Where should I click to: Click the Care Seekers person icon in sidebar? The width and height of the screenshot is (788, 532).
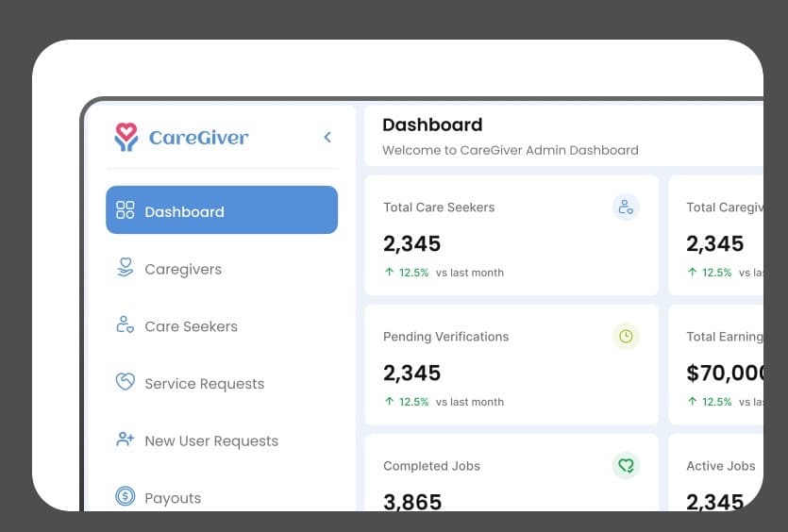126,324
